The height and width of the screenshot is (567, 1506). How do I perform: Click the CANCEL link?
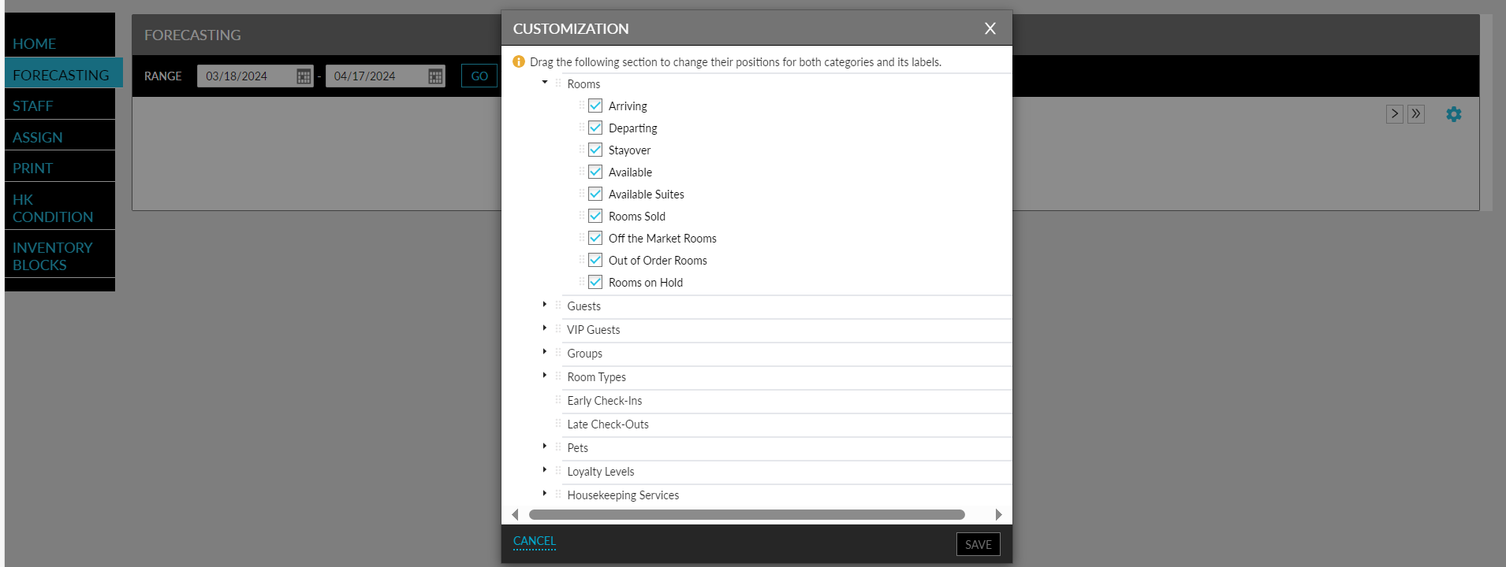pyautogui.click(x=533, y=541)
